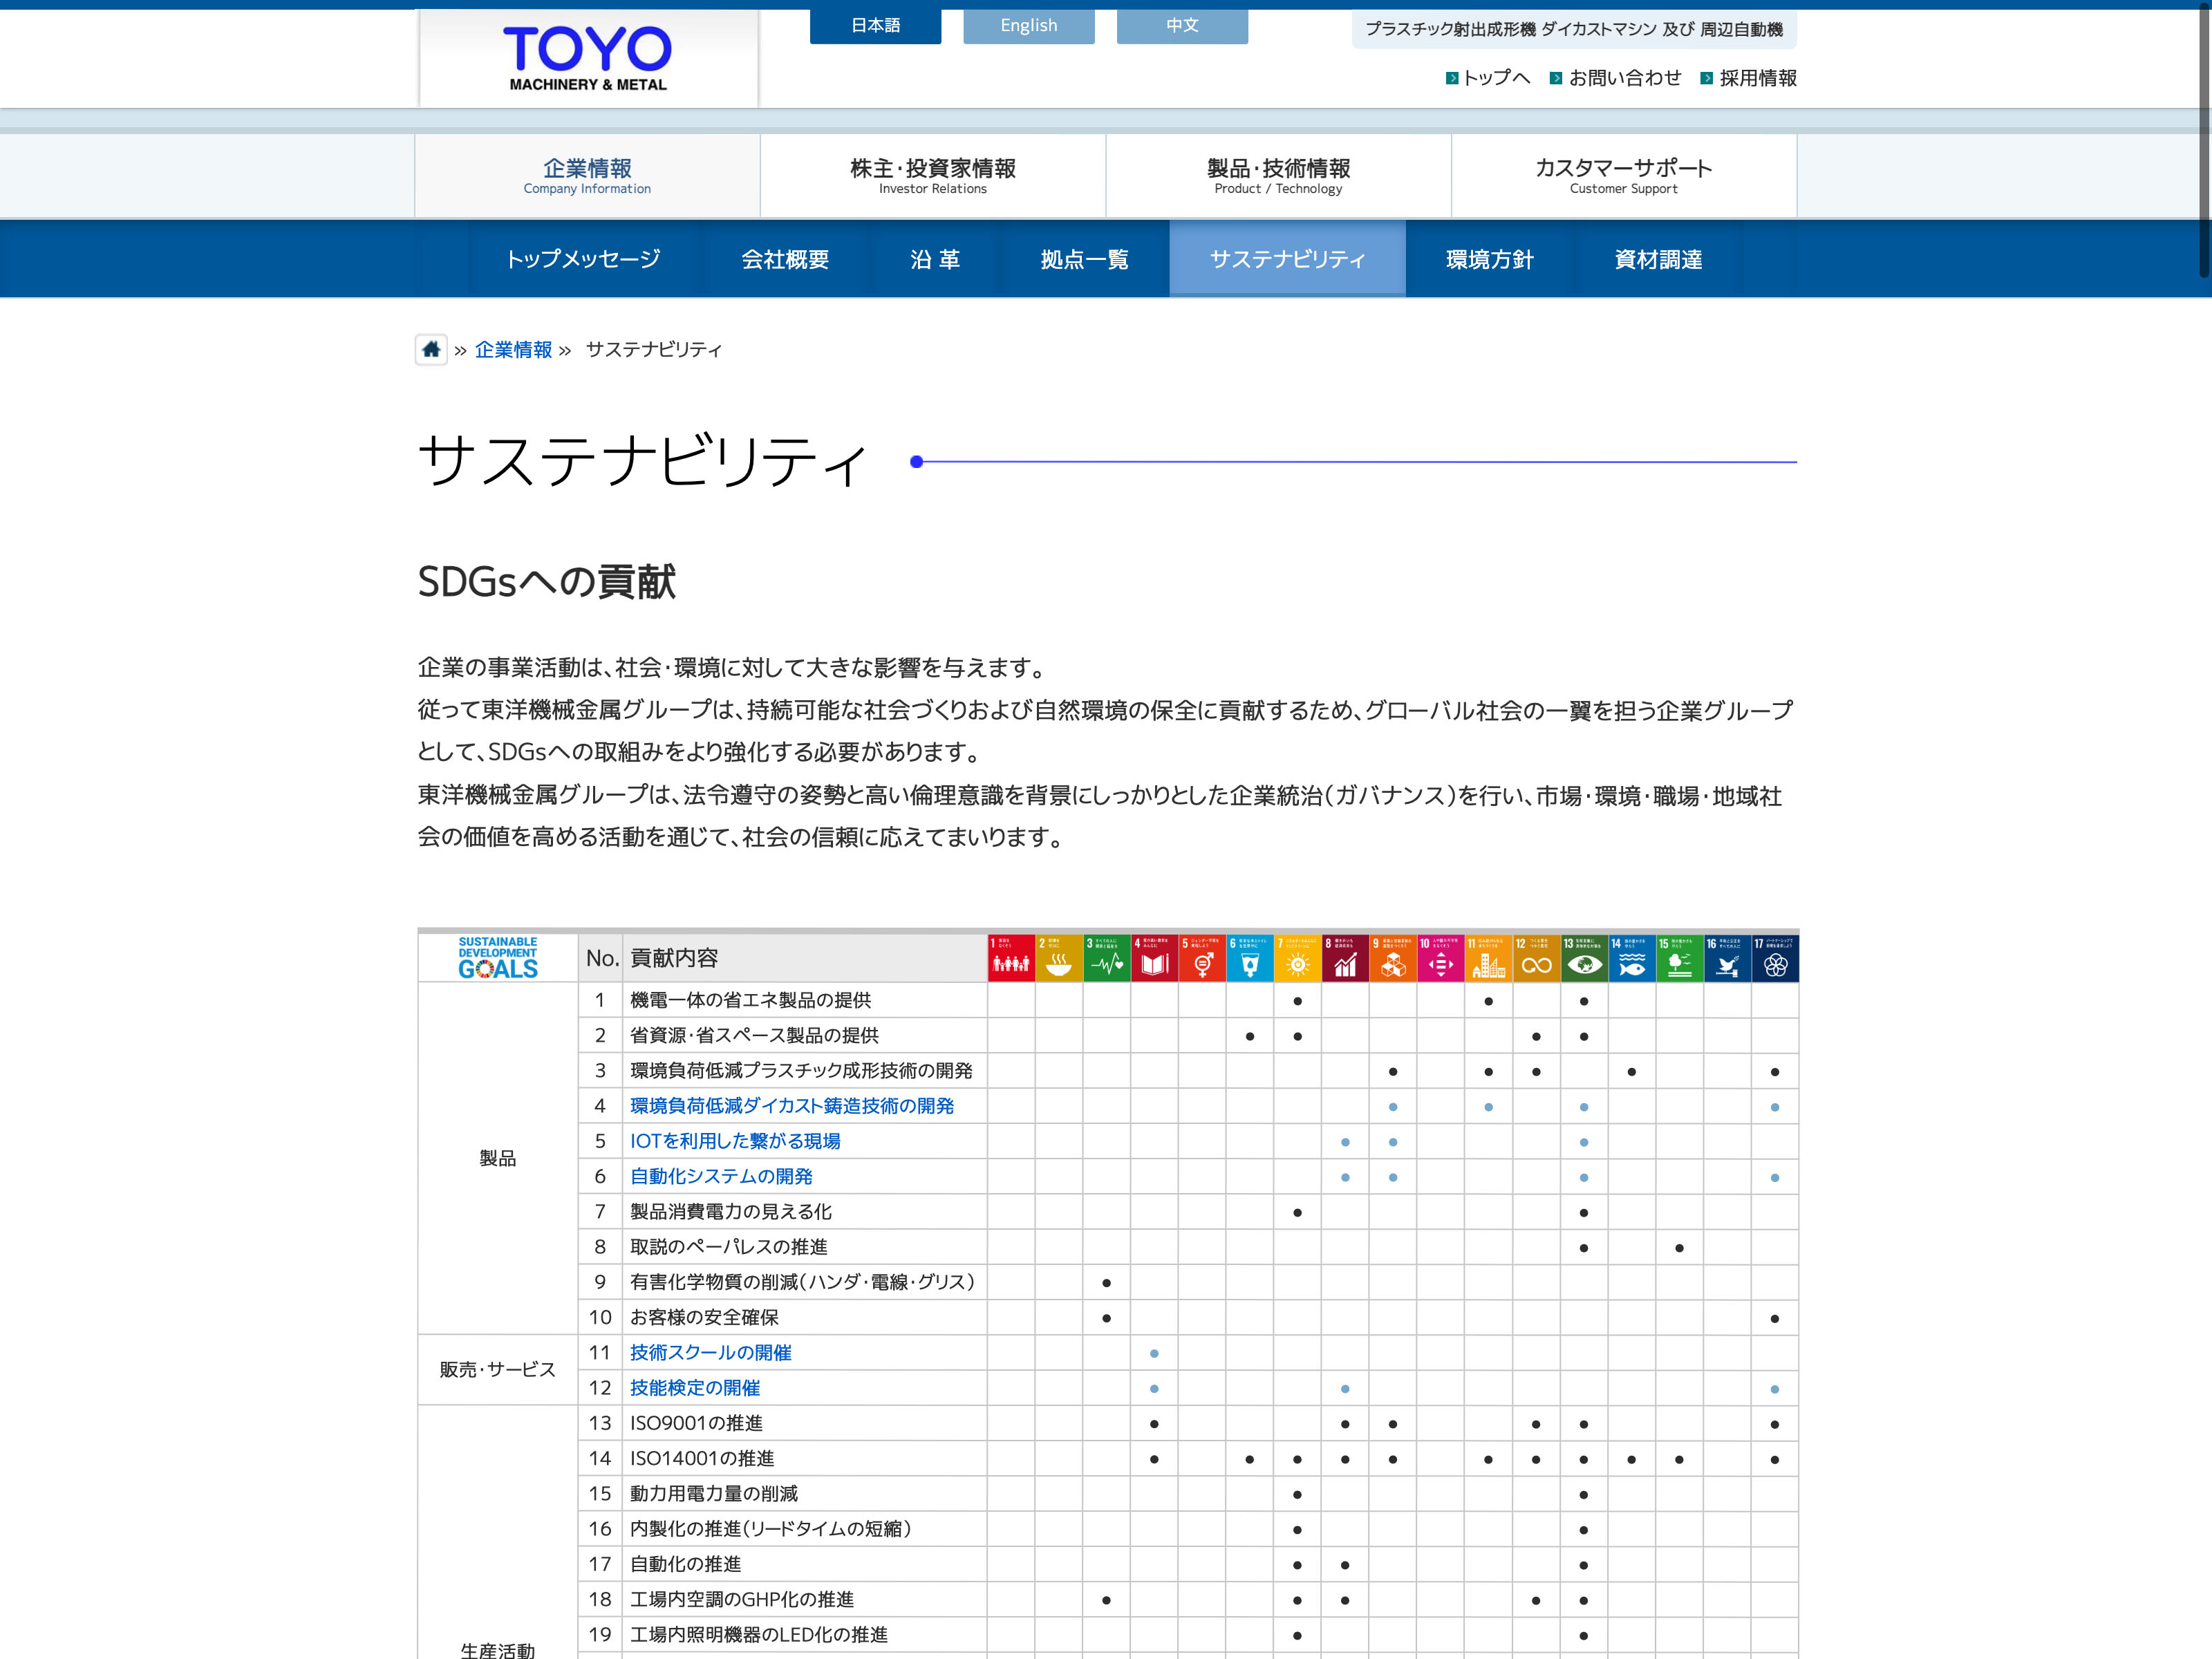
Task: Click the TOYO Machinery & Metal logo
Action: point(587,58)
